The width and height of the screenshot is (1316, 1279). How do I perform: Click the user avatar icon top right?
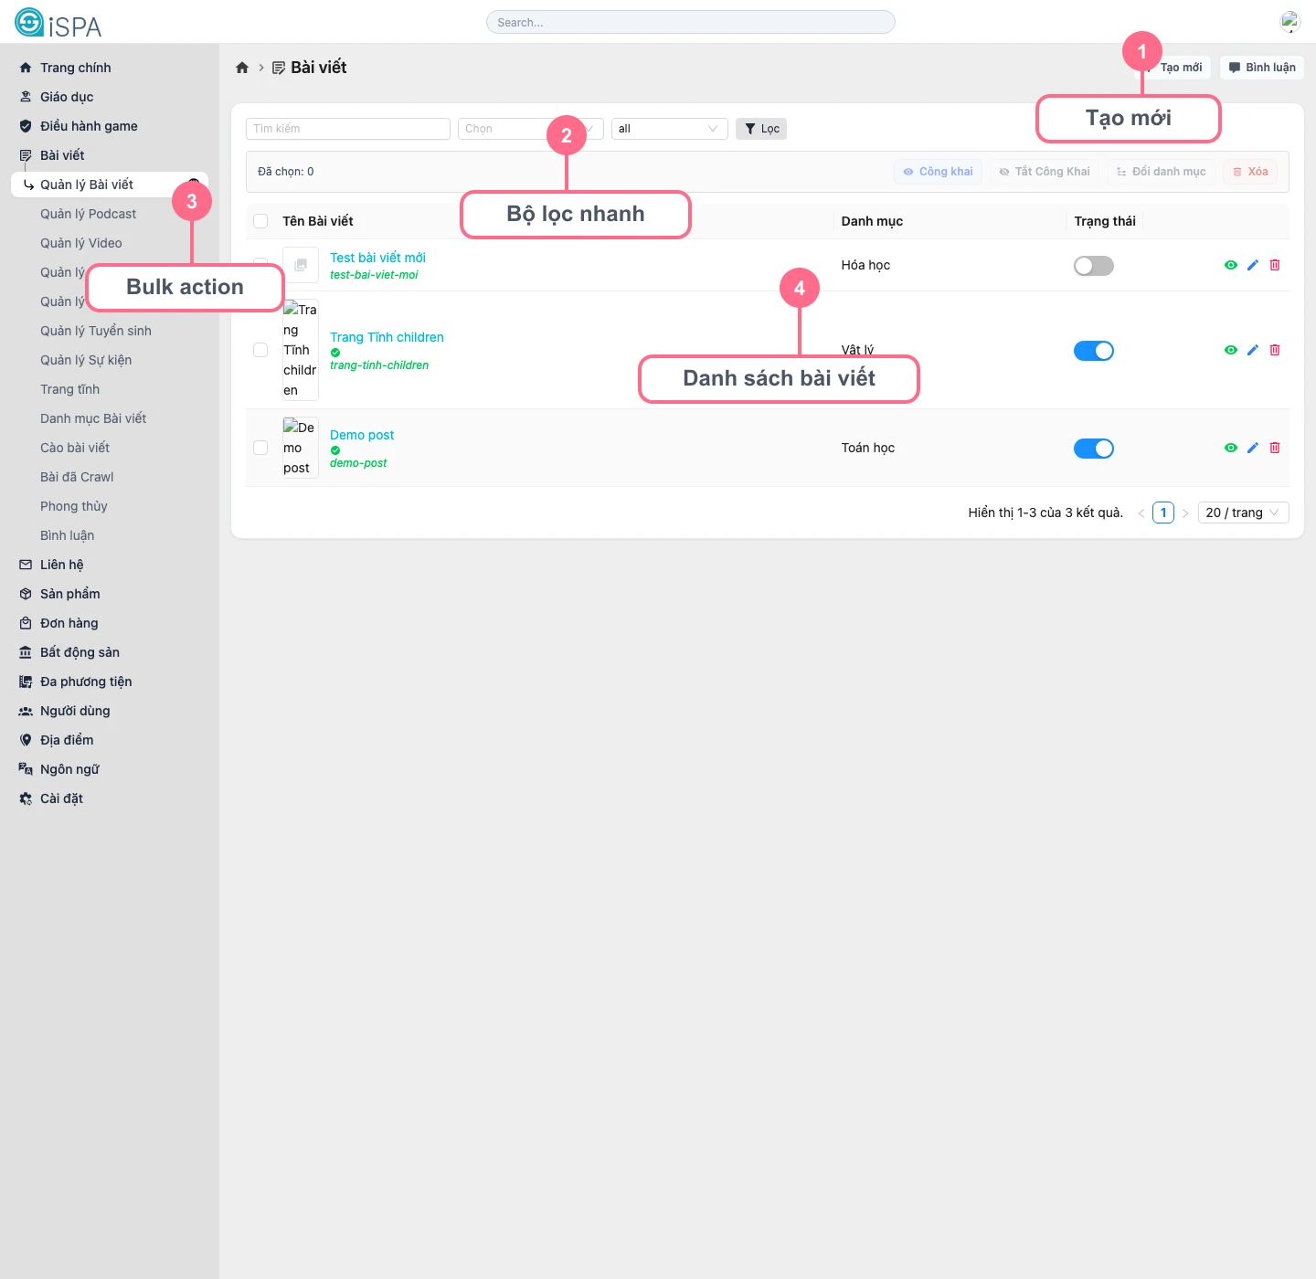(1289, 20)
